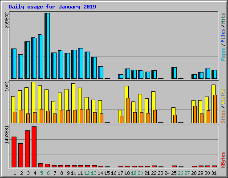Select the yellow visits bar for day 4

point(33,97)
